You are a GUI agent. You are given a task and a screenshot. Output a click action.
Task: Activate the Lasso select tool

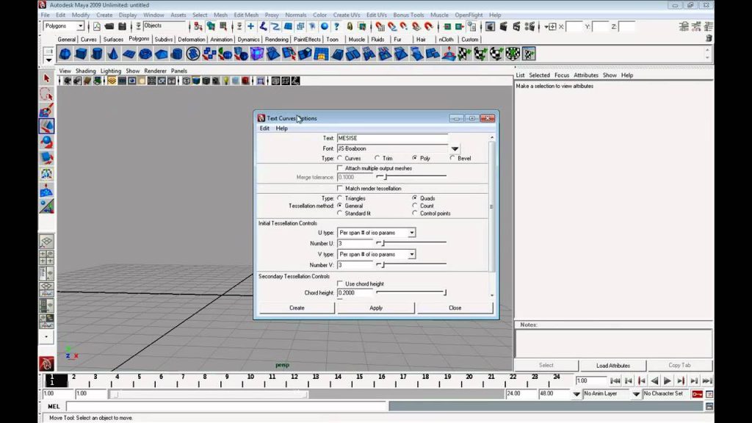[x=46, y=95]
